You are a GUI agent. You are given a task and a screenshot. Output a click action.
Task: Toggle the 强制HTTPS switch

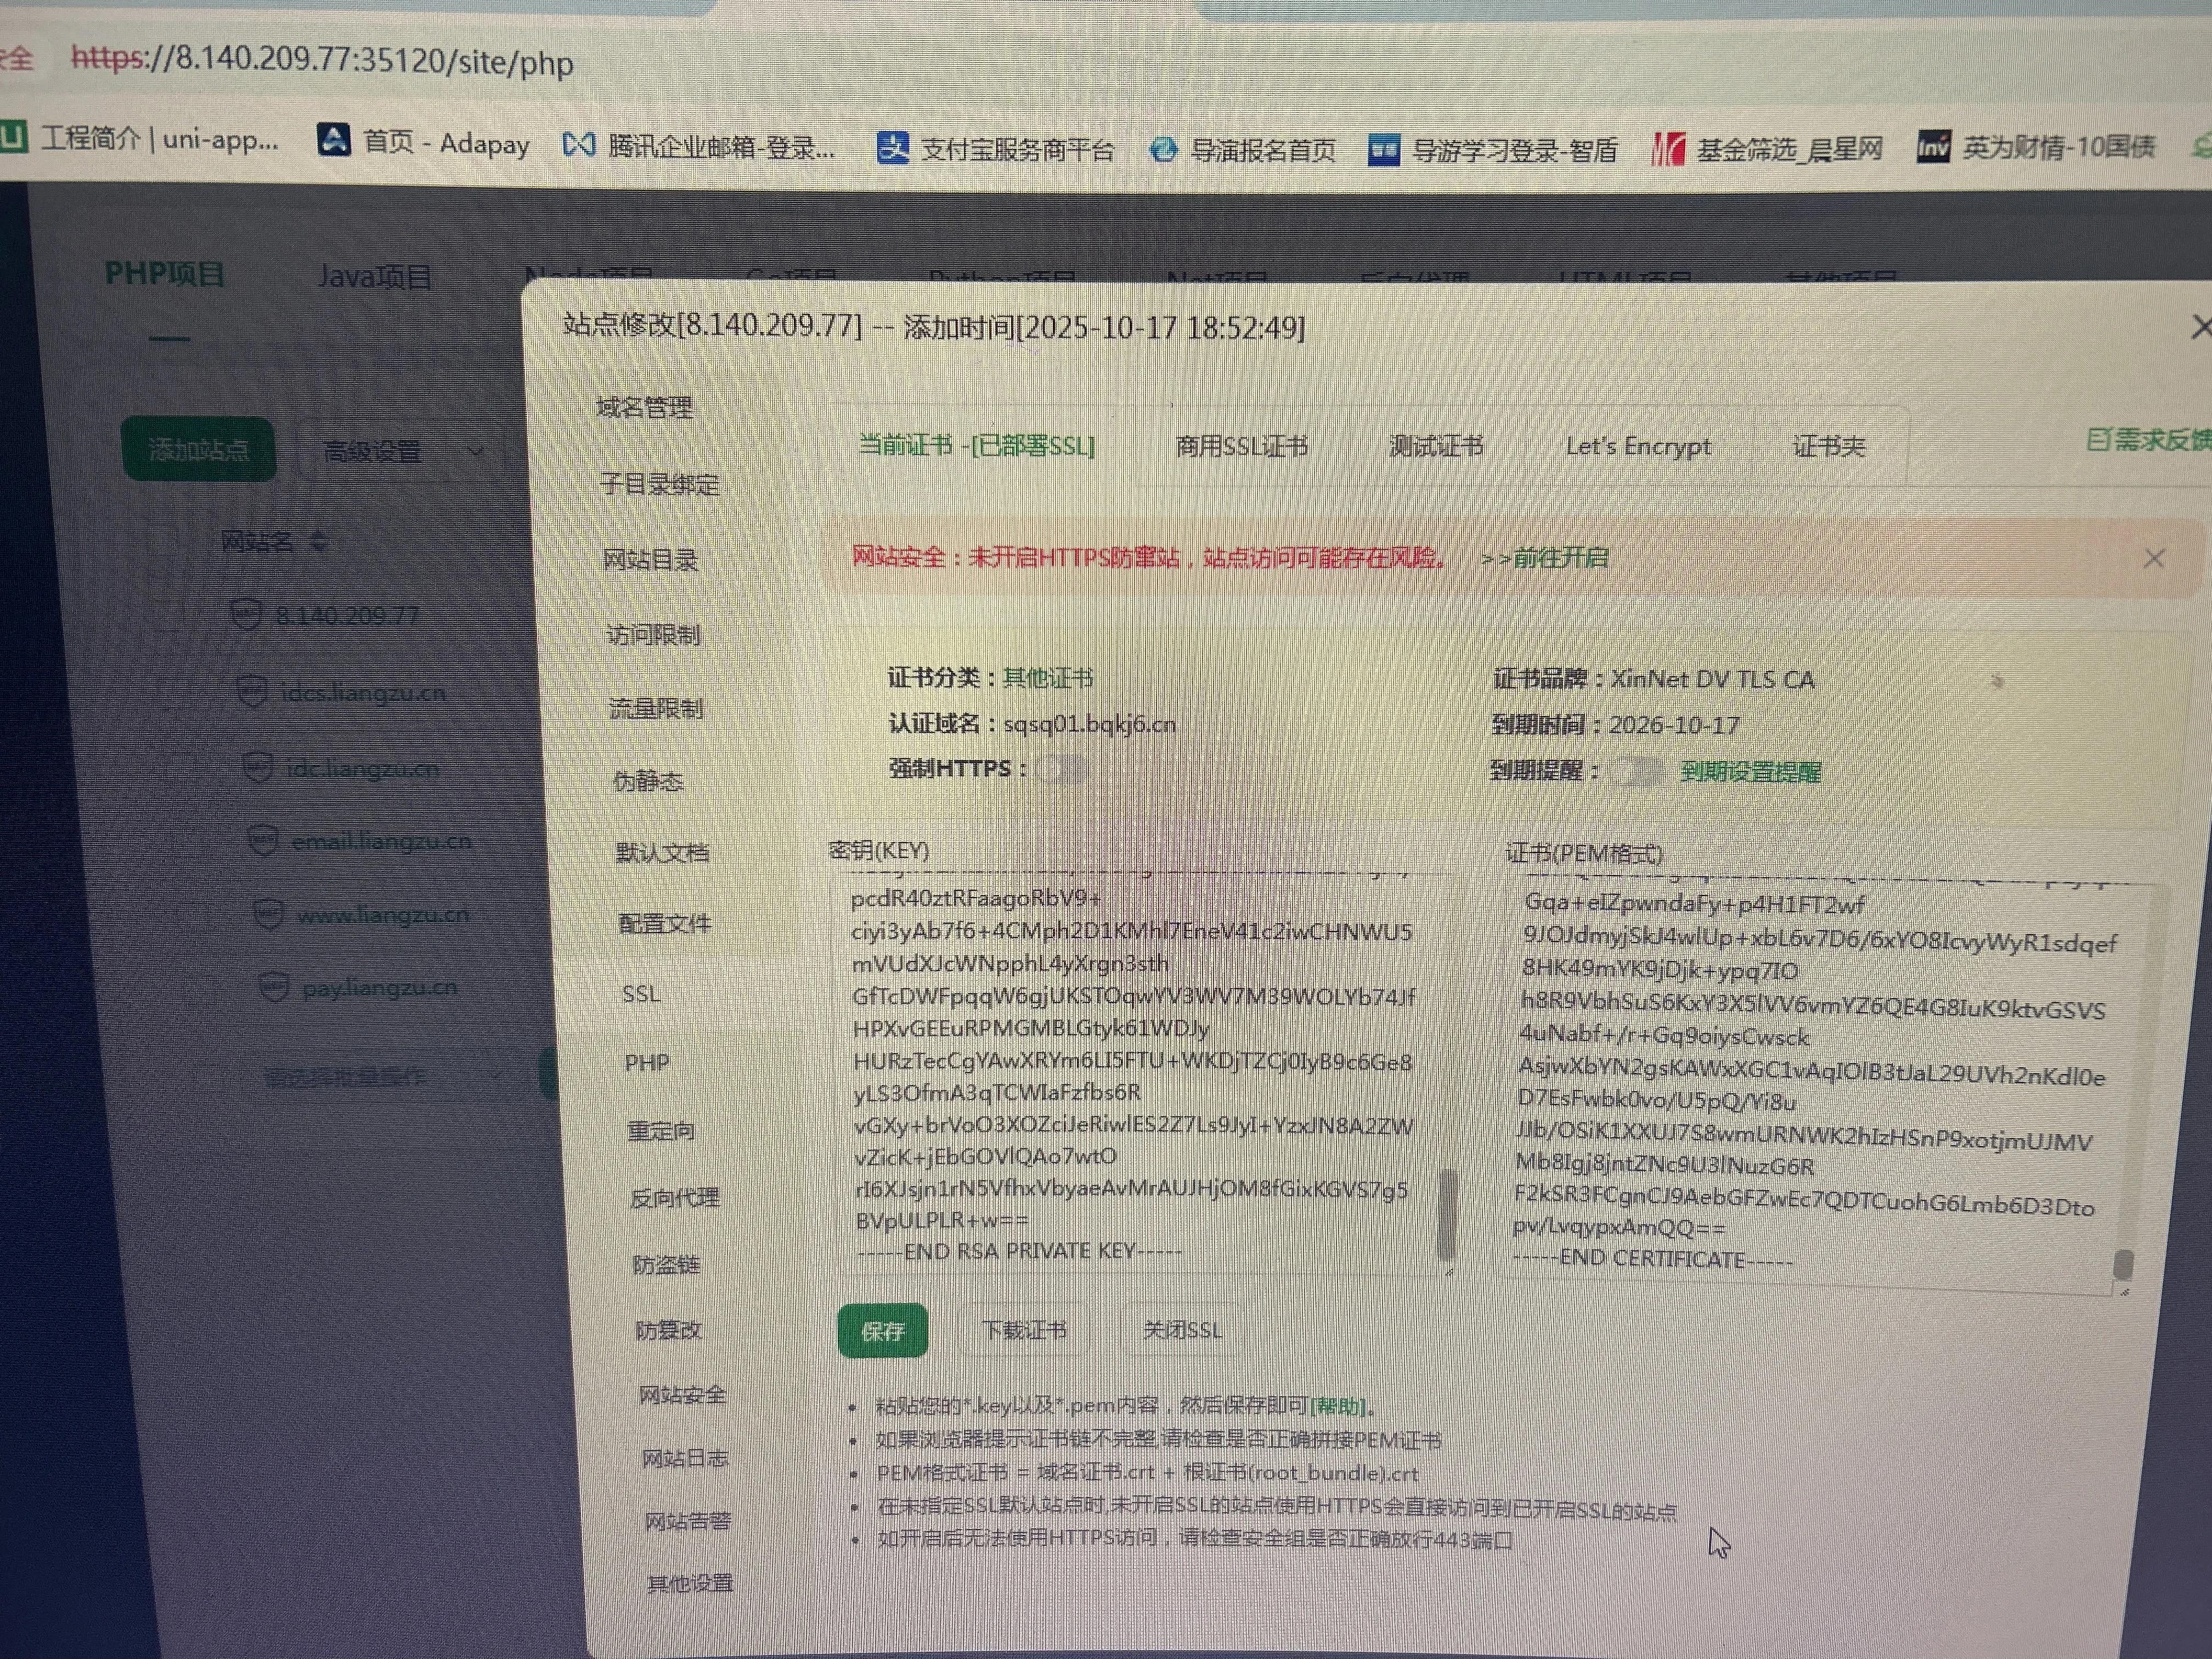(1062, 769)
